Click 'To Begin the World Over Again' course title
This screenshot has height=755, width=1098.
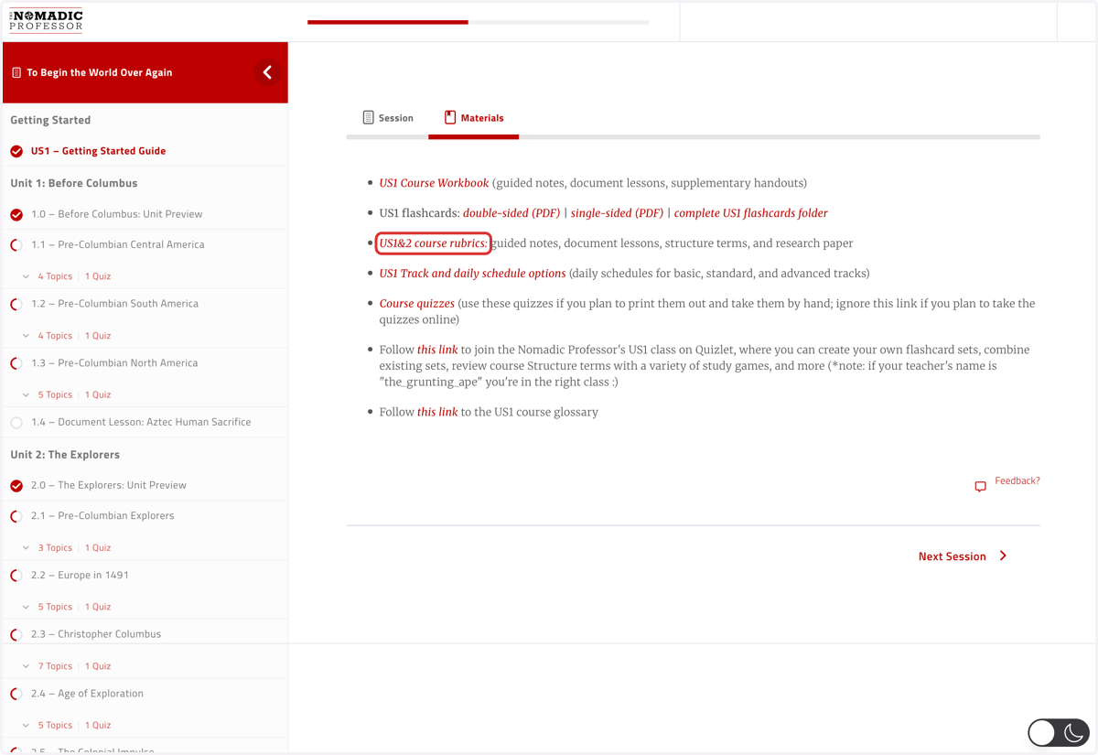pos(99,72)
